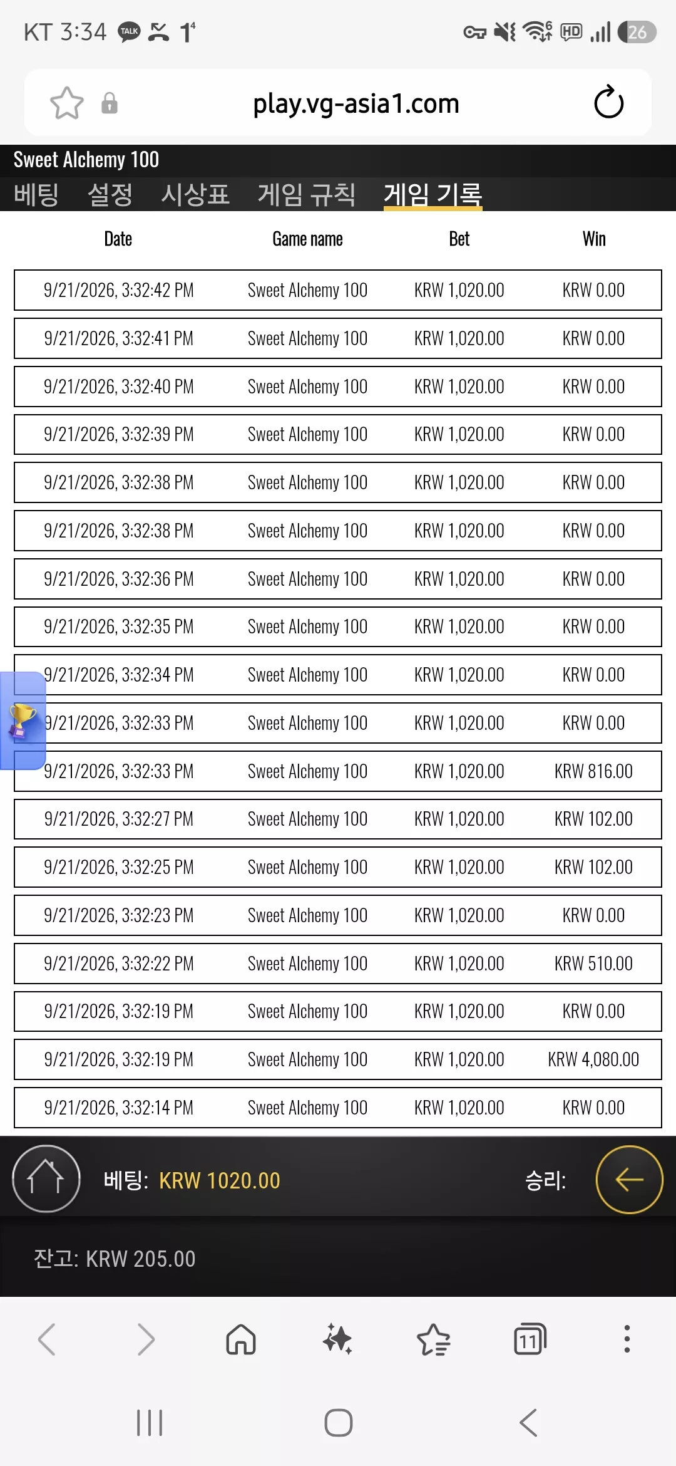Open the bookmarks list star icon
Screen dimensions: 676x1466
433,1339
